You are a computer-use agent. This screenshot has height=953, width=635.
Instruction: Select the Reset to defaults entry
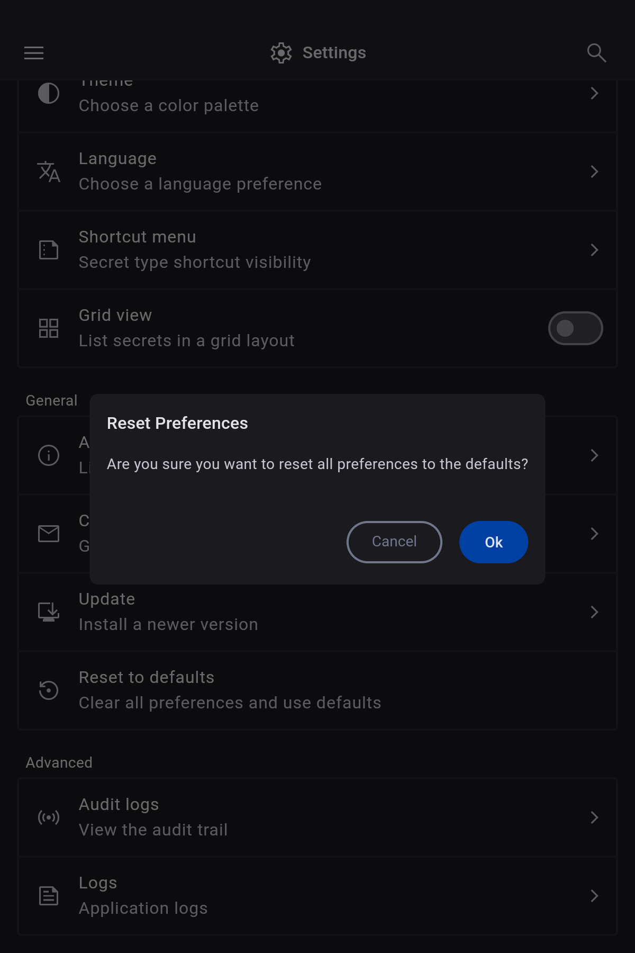tap(317, 690)
